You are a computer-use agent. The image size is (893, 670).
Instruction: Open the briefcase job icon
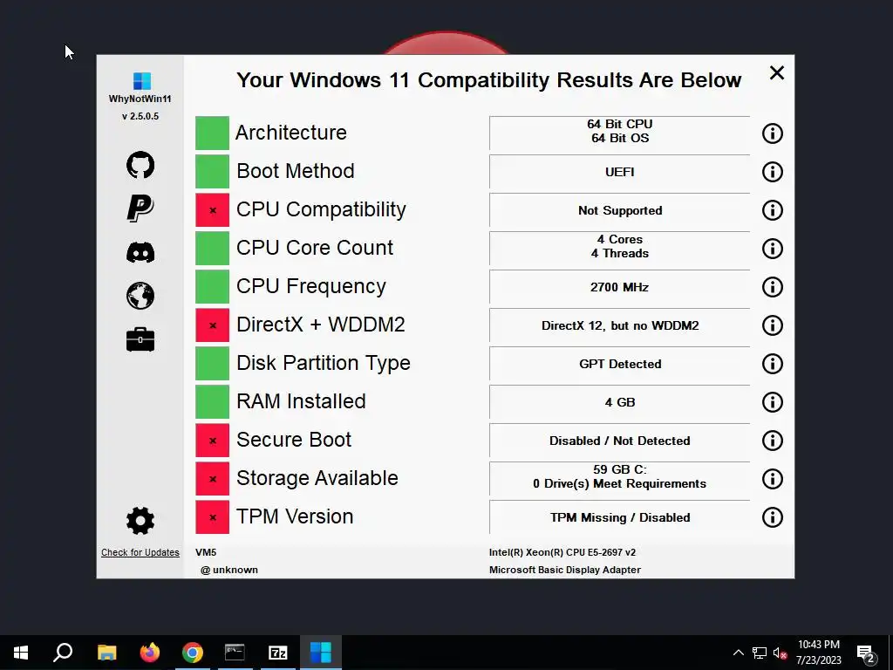(x=140, y=339)
